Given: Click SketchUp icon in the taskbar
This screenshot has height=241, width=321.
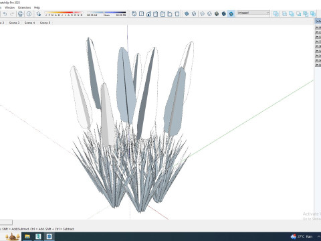Looking at the screenshot, I should pyautogui.click(x=49, y=236).
